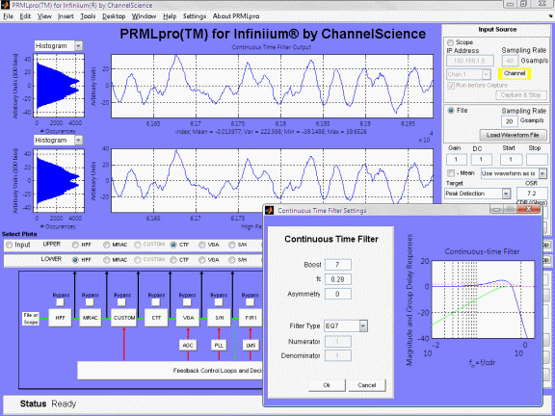Open the Desktop menu
Screen dimensions: 555x416
click(x=114, y=16)
